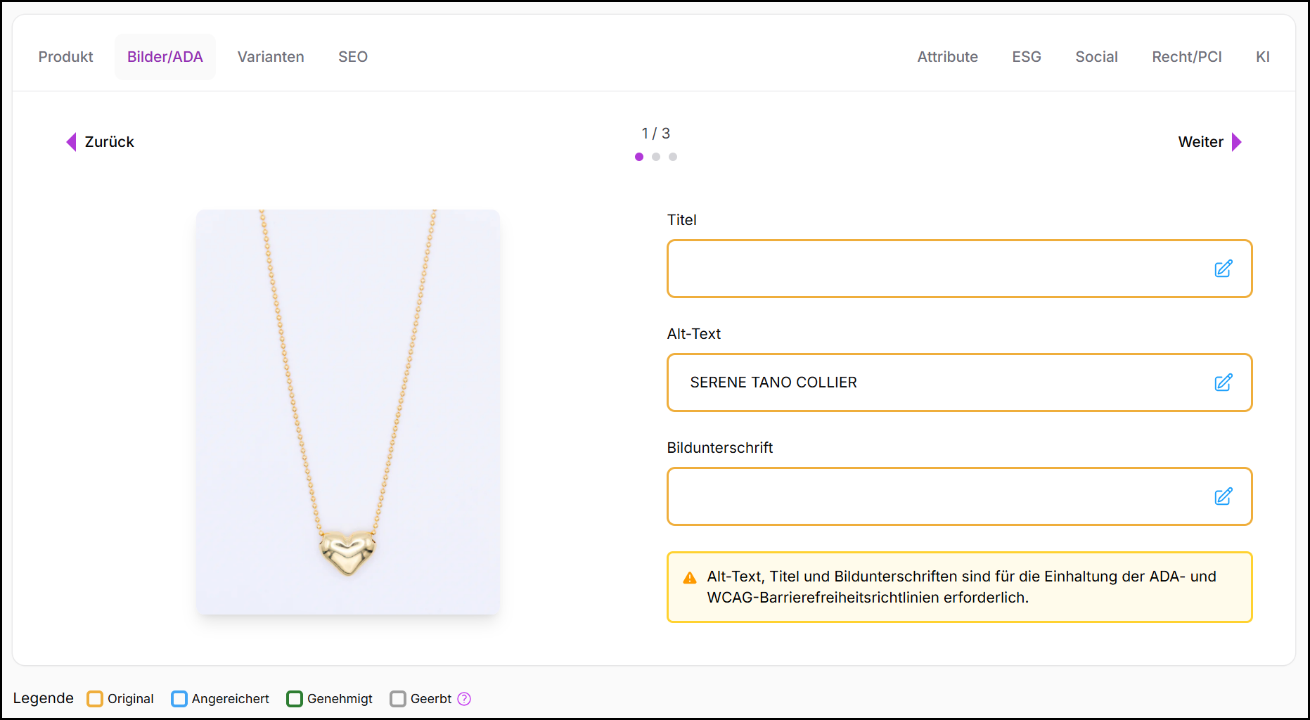
Task: Select the Geerbt legend box
Action: [398, 699]
